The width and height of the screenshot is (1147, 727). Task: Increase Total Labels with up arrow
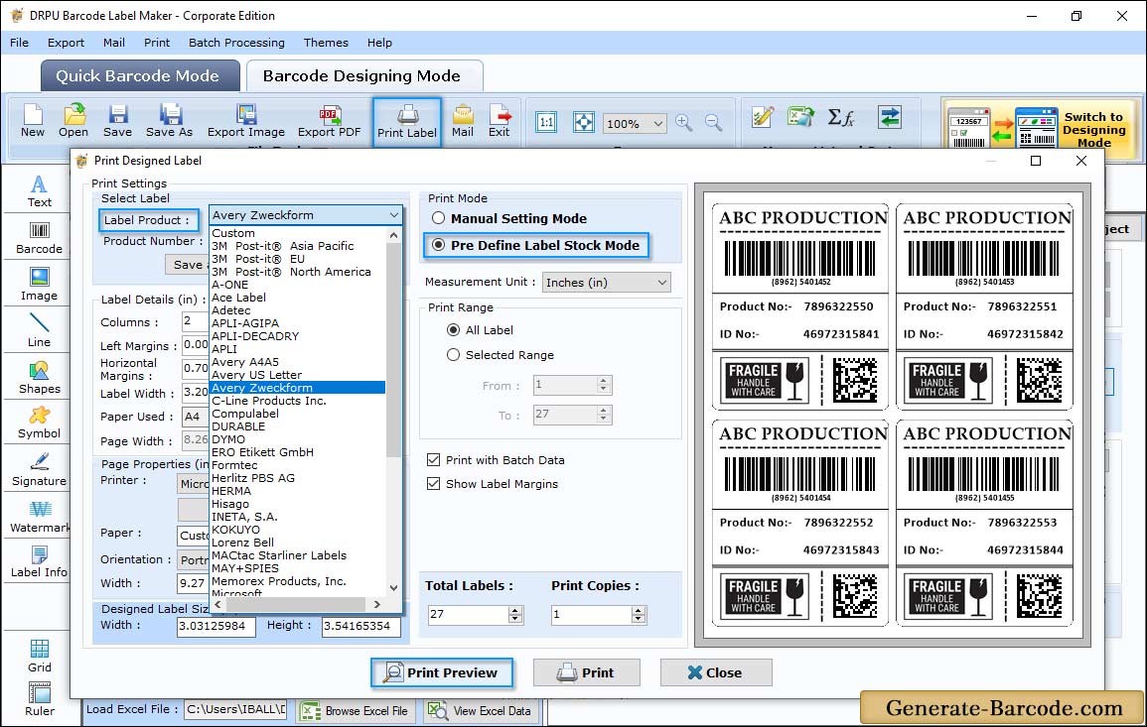515,610
